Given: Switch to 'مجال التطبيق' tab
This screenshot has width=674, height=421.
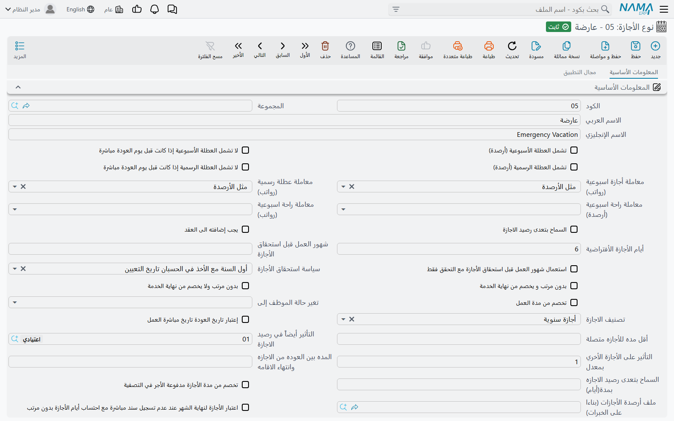Looking at the screenshot, I should pyautogui.click(x=580, y=72).
